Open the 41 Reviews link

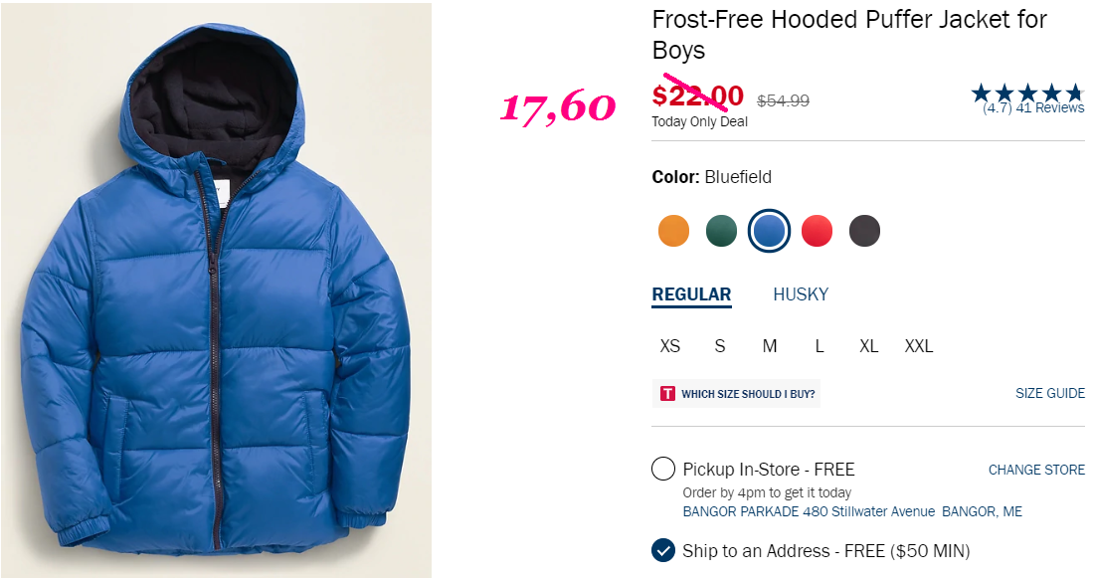pyautogui.click(x=1050, y=108)
